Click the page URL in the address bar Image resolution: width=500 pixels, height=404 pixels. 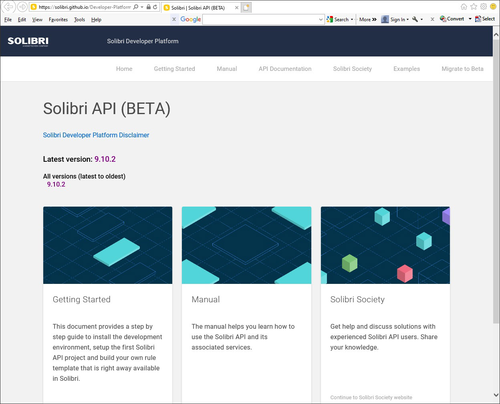[x=85, y=7]
